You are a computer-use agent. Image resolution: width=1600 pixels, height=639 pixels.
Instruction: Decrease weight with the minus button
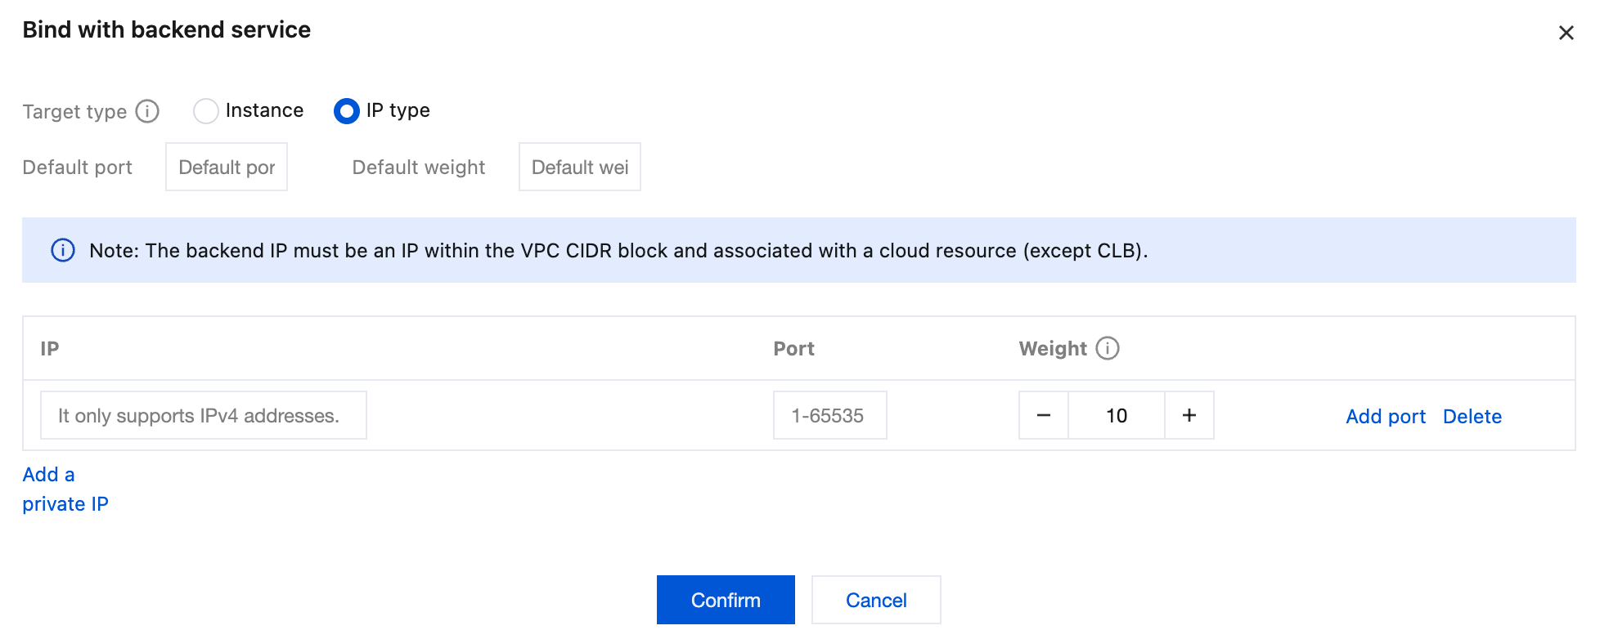pos(1044,416)
